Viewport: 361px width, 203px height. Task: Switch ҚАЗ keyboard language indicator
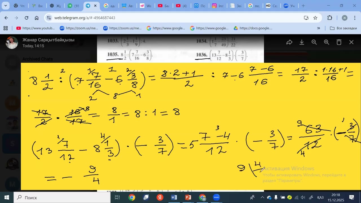coord(320,197)
